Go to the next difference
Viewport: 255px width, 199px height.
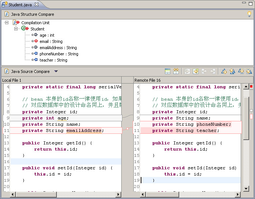point(224,71)
